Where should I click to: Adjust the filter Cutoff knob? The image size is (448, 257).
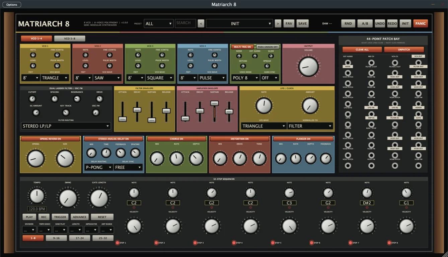pyautogui.click(x=32, y=99)
